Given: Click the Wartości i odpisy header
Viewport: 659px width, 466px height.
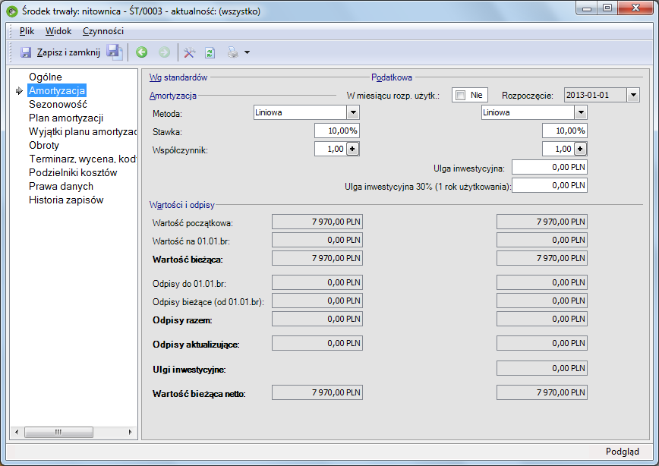Looking at the screenshot, I should (x=182, y=205).
